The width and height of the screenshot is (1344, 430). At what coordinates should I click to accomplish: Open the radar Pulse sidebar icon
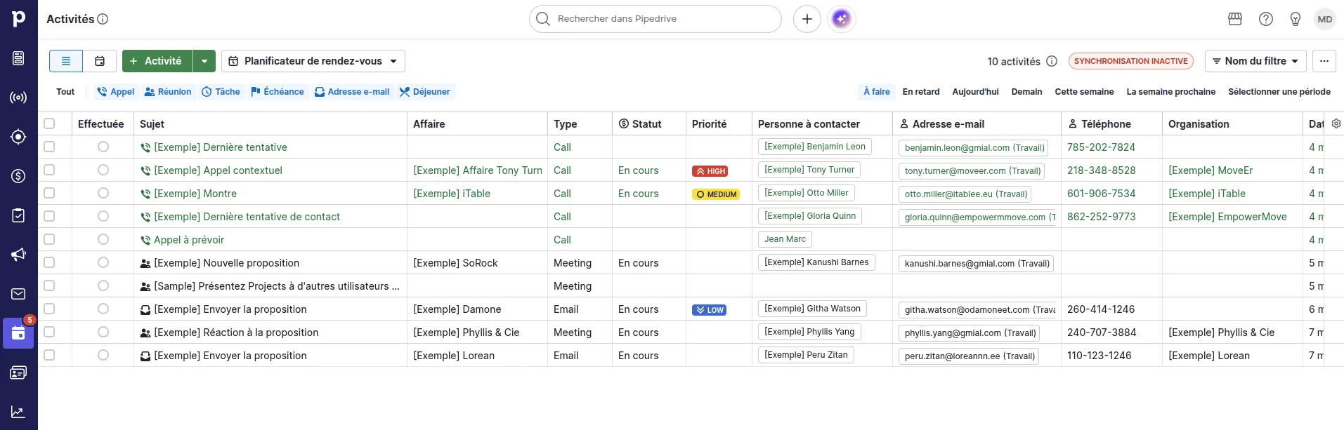[19, 98]
